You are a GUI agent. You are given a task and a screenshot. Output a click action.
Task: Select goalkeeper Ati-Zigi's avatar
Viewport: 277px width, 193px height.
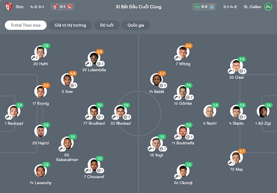pyautogui.click(x=263, y=111)
